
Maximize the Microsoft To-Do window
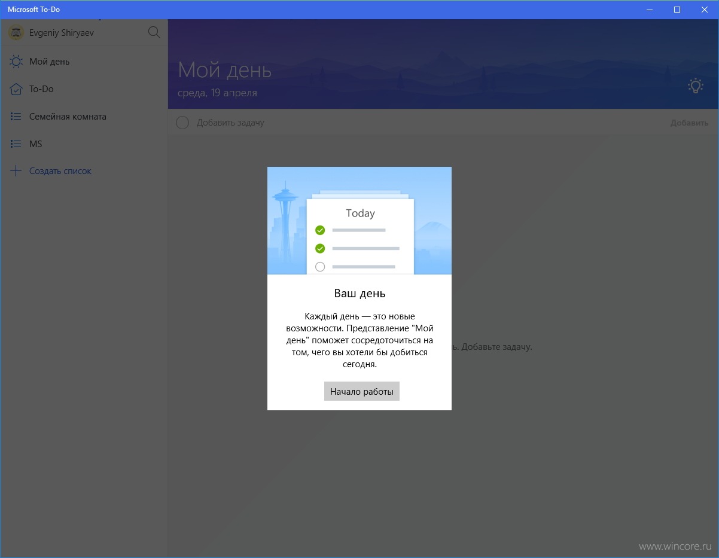click(677, 10)
